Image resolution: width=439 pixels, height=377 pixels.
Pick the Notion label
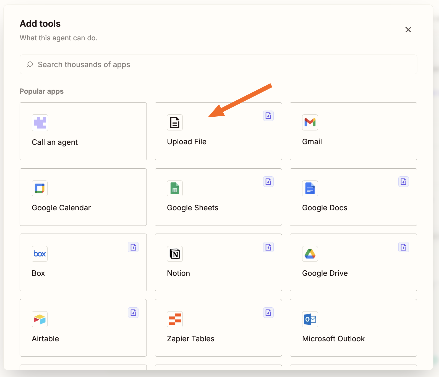[178, 273]
